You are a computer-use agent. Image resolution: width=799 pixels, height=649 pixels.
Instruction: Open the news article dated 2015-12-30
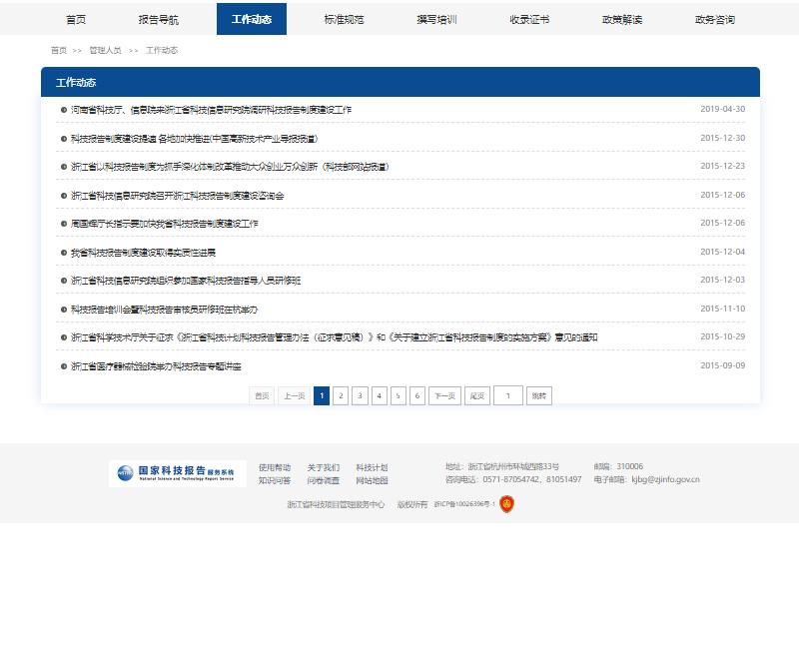tap(194, 139)
